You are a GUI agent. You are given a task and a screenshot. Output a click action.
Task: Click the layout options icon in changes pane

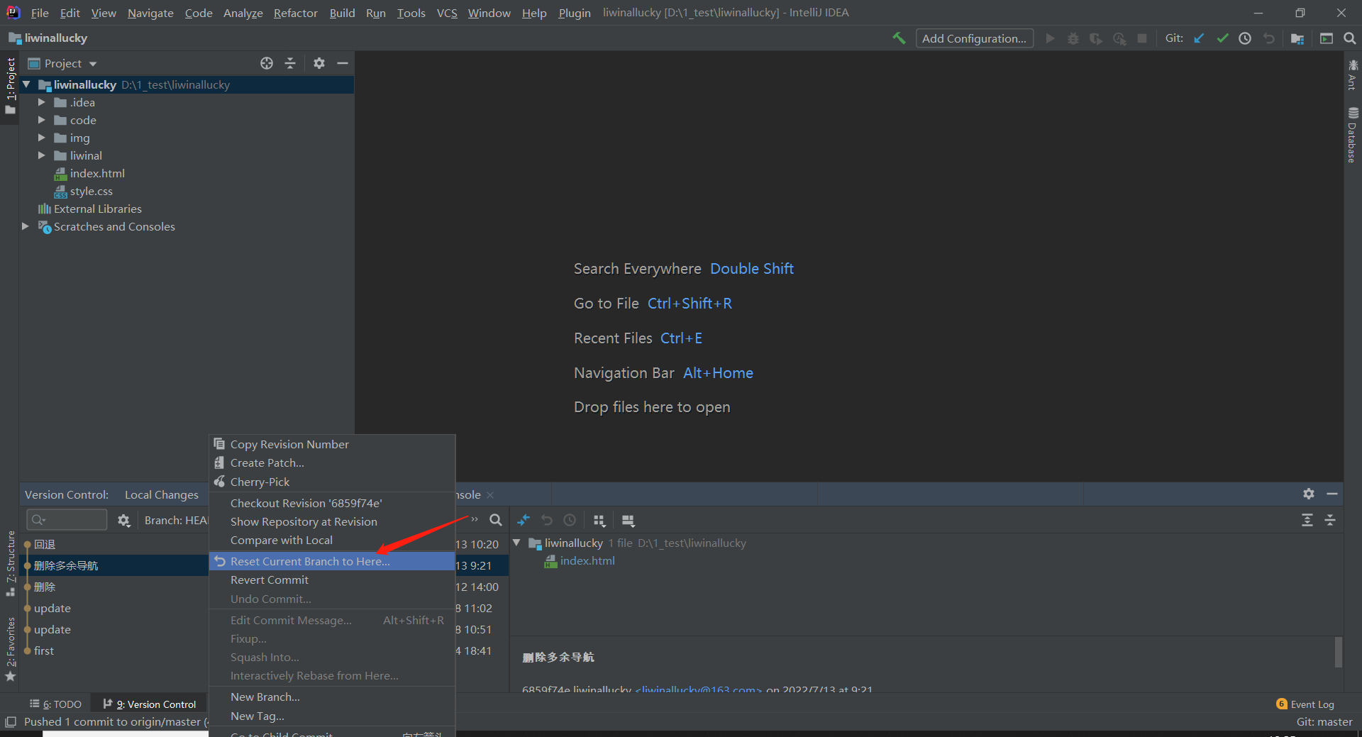click(628, 520)
